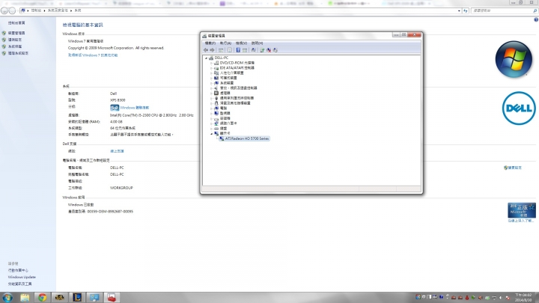The height and width of the screenshot is (303, 539).
Task: Click the Microsoft genuine software badge
Action: tap(522, 210)
